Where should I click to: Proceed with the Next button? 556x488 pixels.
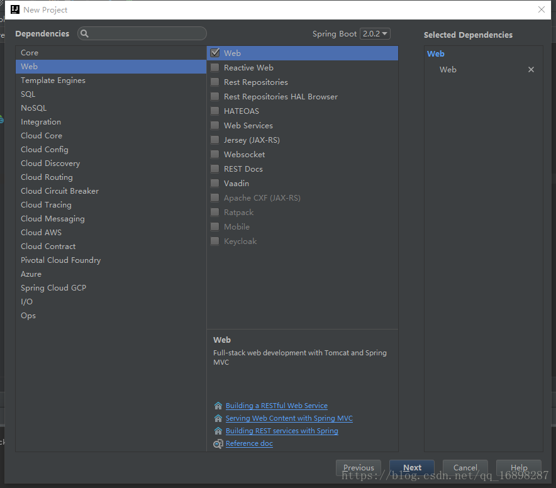click(412, 467)
